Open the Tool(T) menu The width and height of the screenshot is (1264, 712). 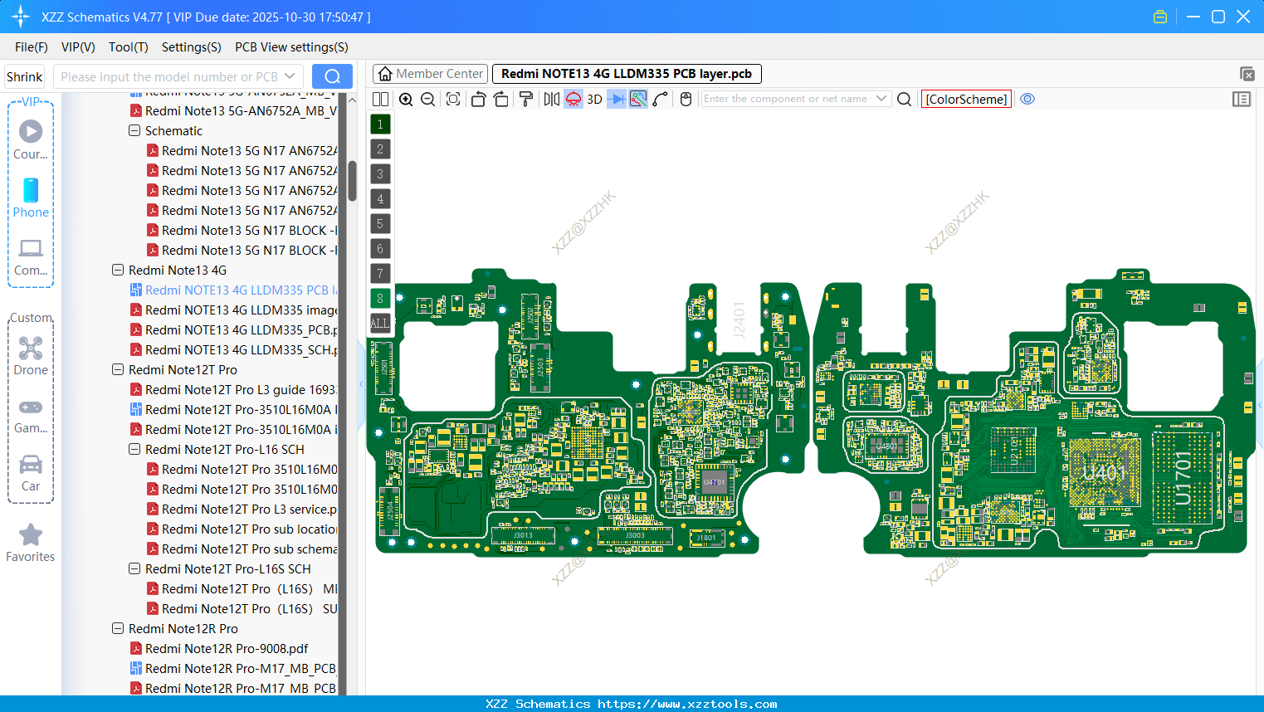[x=128, y=47]
